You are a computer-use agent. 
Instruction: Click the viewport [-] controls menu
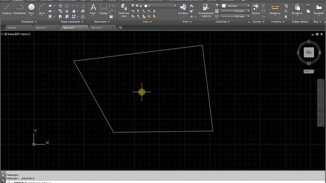[3, 34]
